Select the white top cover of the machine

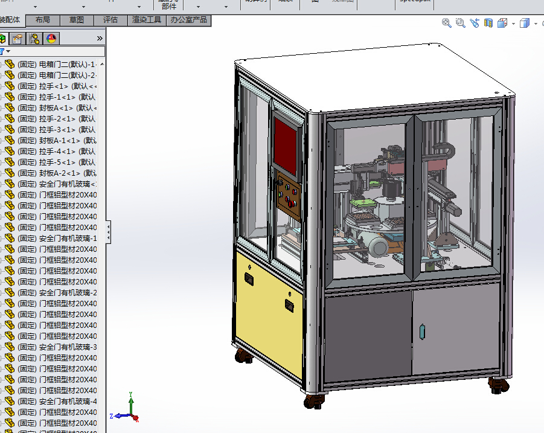(375, 78)
